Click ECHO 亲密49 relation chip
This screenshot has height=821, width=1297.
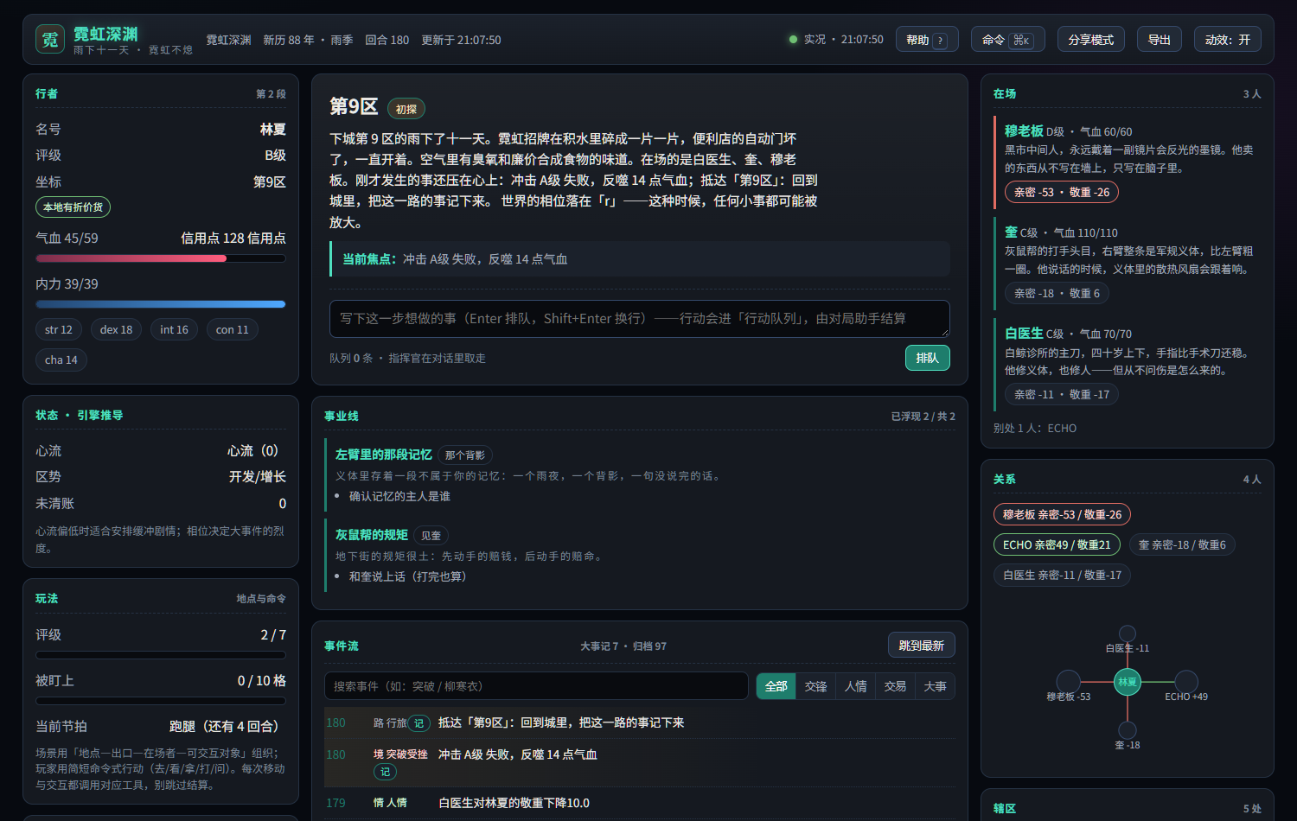click(1057, 544)
